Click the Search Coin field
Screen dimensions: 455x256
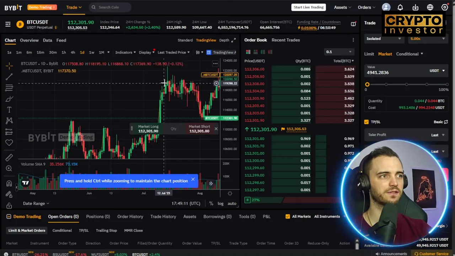coord(109,7)
